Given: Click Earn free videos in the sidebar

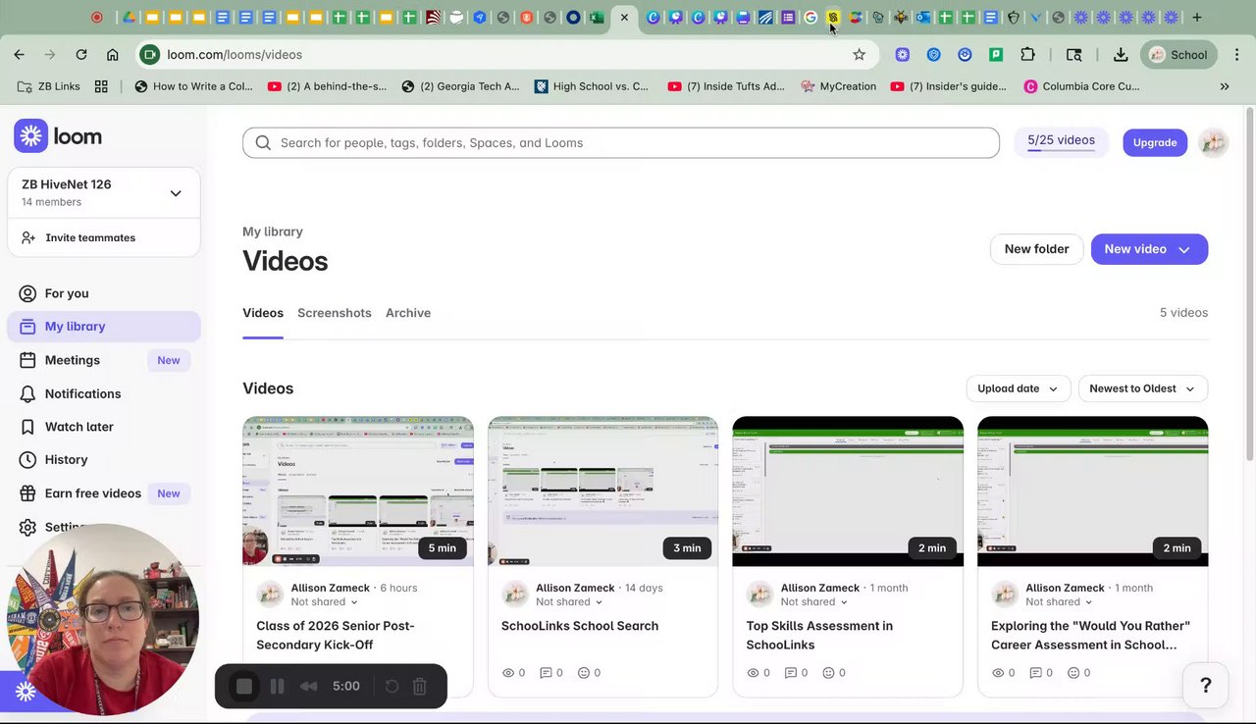Looking at the screenshot, I should [x=104, y=493].
